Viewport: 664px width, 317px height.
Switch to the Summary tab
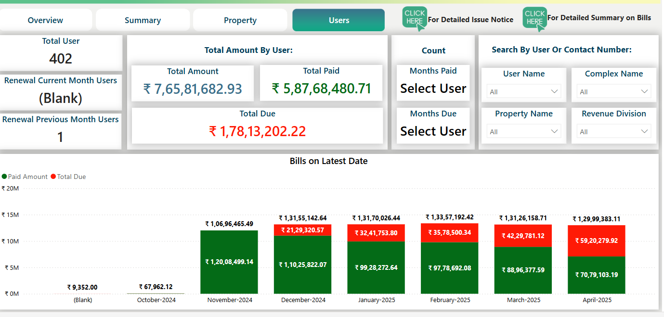pyautogui.click(x=143, y=20)
